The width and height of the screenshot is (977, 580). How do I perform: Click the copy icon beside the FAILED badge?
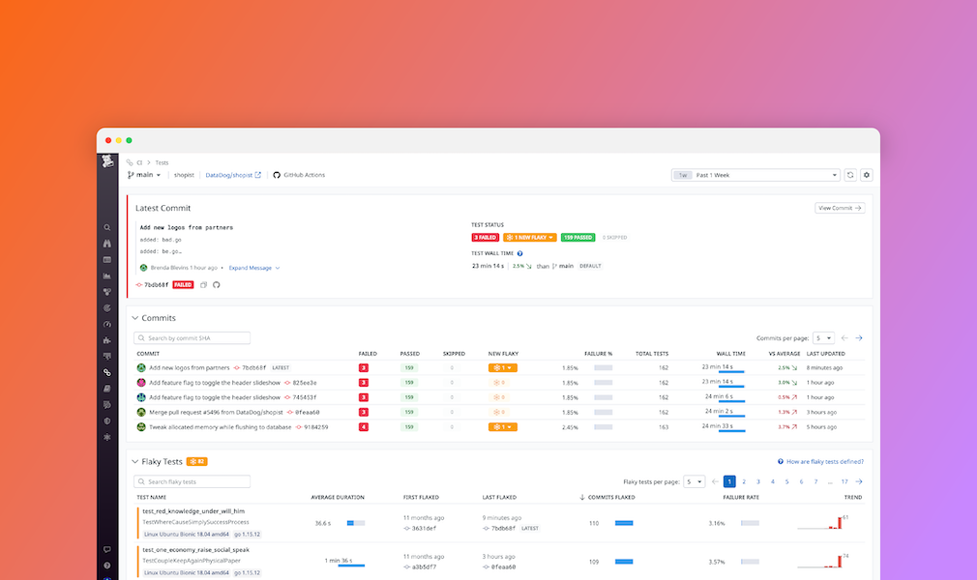(x=203, y=284)
